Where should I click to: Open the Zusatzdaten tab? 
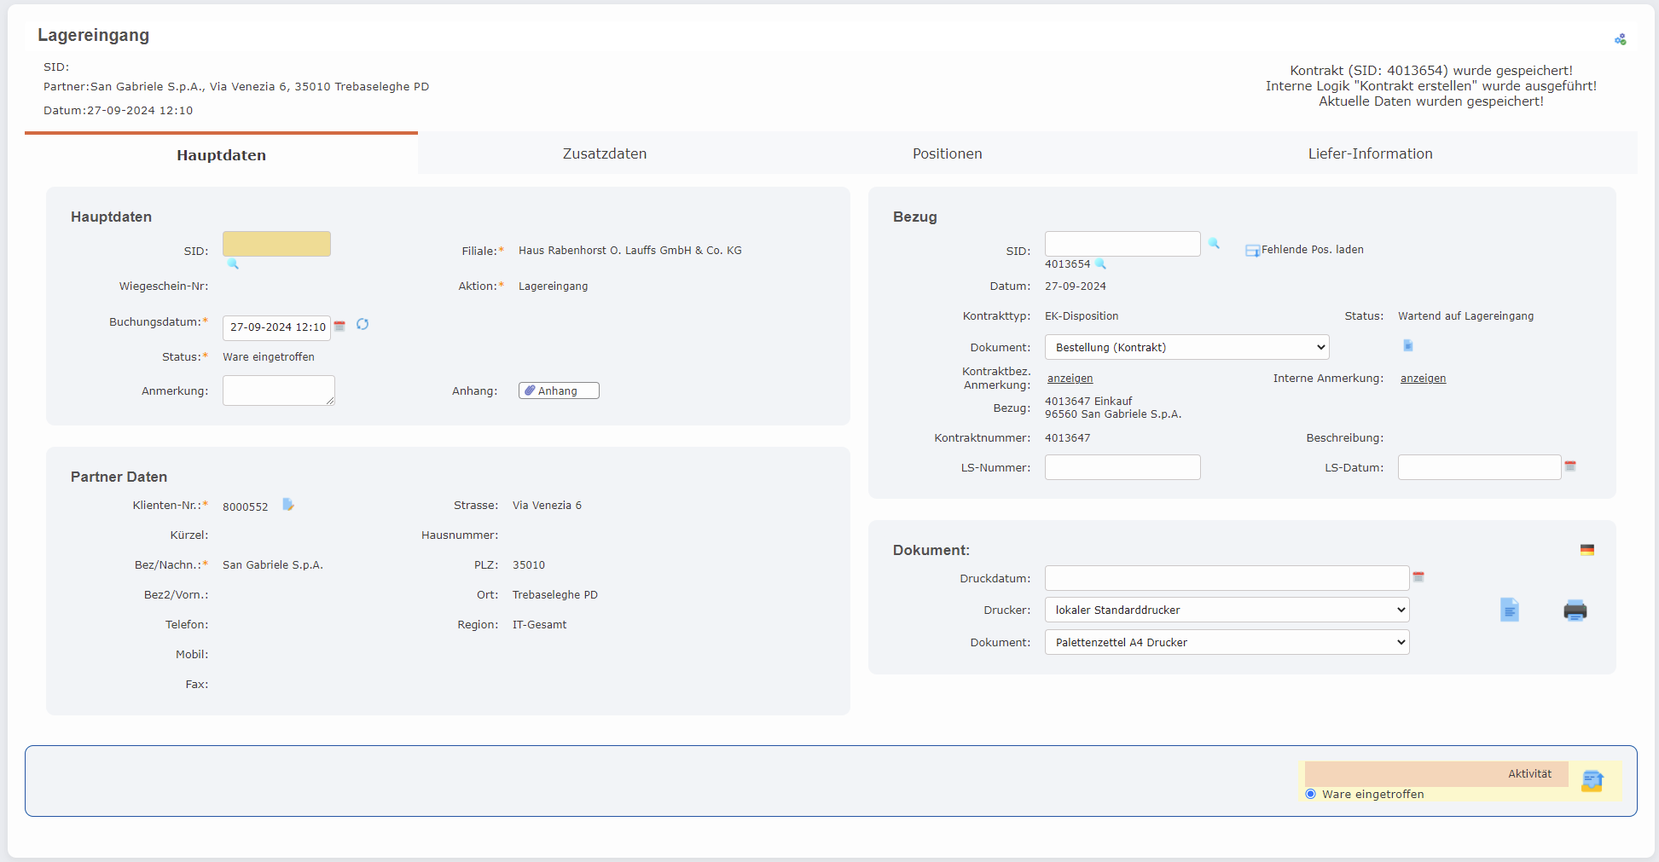[604, 153]
